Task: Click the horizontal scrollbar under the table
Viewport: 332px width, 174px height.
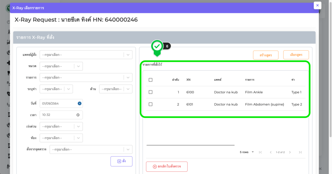Action: 190,145
